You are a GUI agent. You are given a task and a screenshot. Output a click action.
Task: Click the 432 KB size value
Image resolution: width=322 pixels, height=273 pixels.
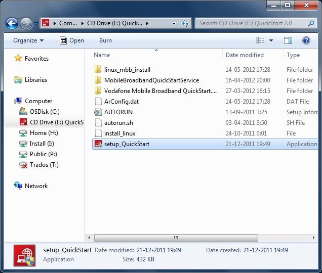[145, 259]
